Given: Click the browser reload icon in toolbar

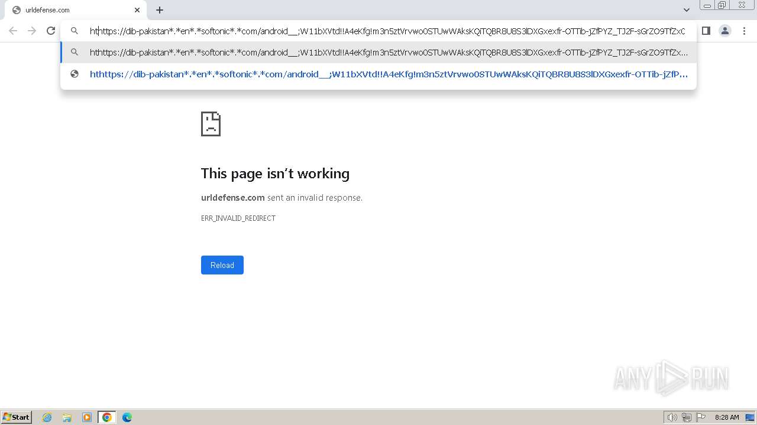Looking at the screenshot, I should click(x=51, y=31).
